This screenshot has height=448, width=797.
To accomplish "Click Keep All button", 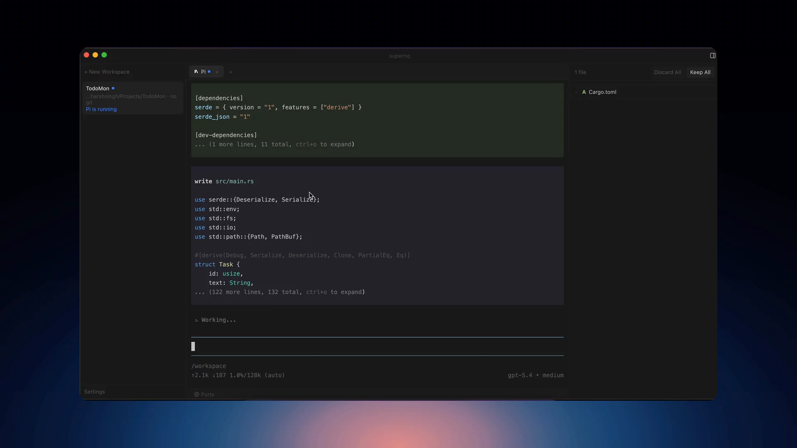I will click(700, 72).
